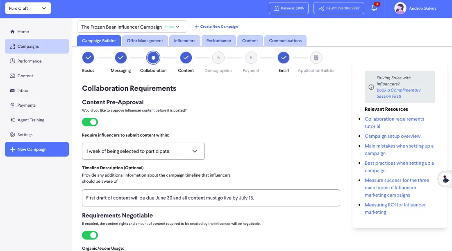The height and width of the screenshot is (251, 452).
Task: Go to the Basics step circle
Action: tap(88, 58)
